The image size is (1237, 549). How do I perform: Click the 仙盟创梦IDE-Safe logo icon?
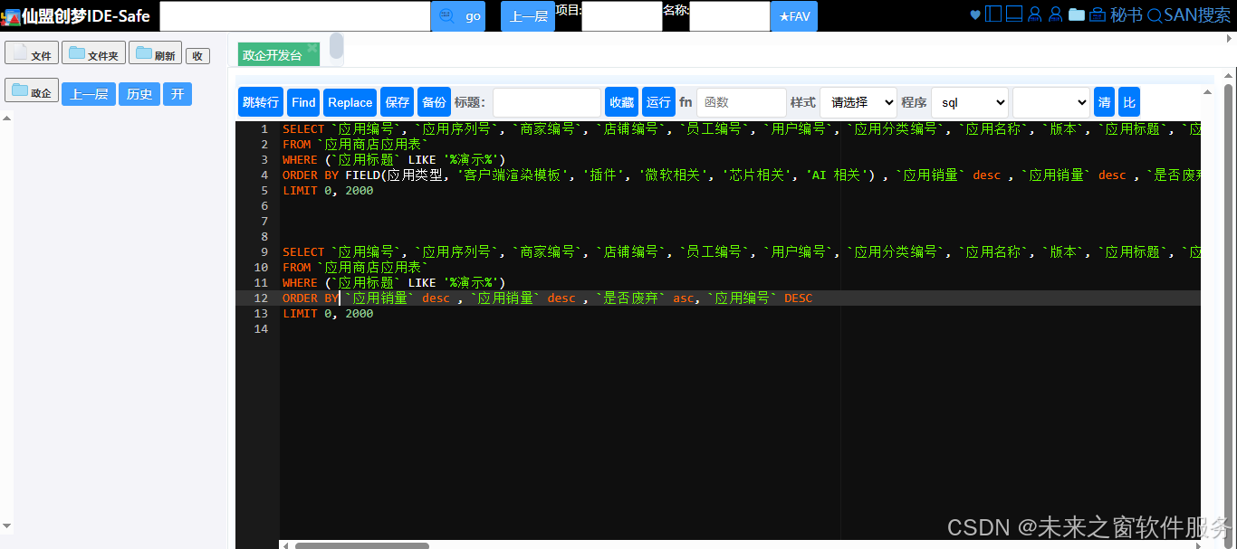pos(10,16)
